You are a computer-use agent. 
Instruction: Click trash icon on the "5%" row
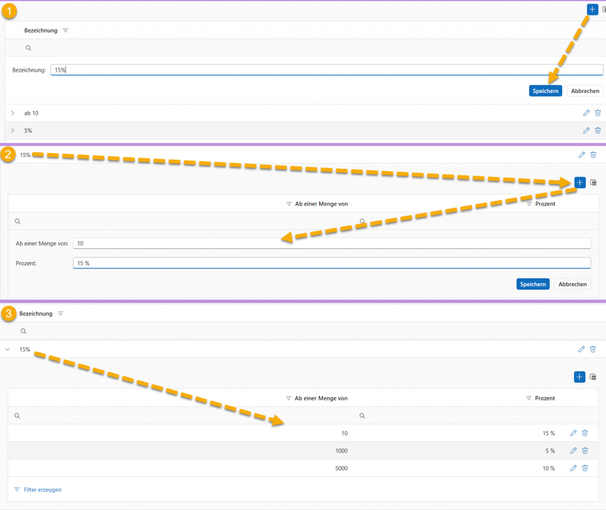click(598, 130)
